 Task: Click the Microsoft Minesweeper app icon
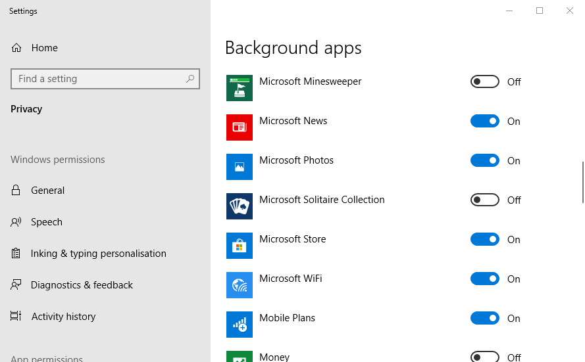tap(240, 88)
